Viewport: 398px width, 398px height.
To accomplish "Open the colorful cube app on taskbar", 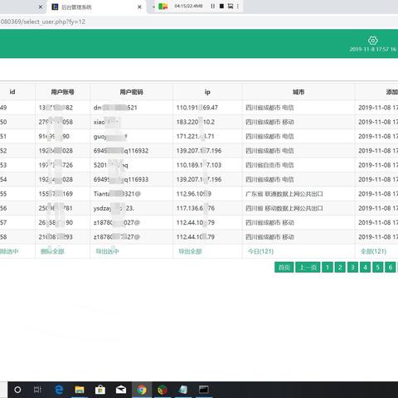I will point(163,390).
